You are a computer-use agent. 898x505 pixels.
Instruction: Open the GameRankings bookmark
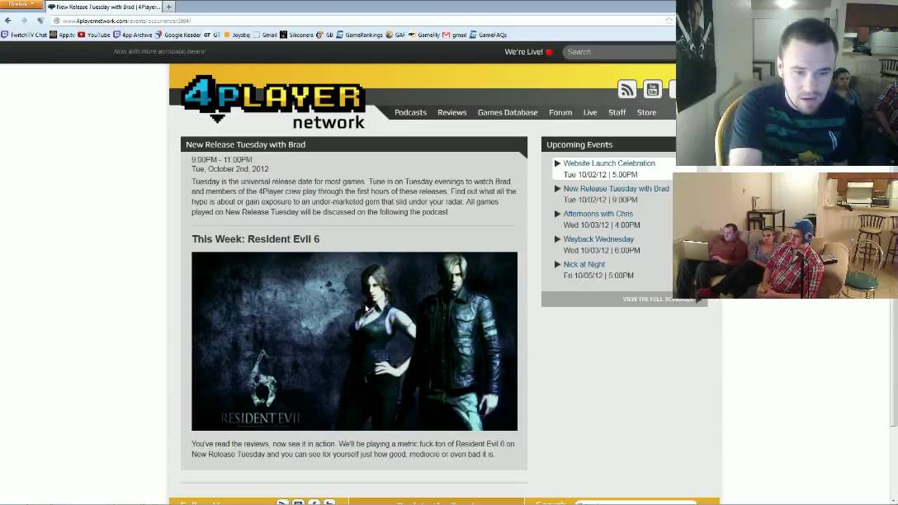click(x=360, y=35)
